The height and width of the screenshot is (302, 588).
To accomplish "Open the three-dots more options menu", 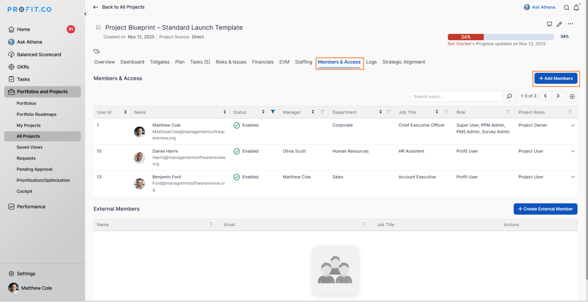I will (570, 24).
